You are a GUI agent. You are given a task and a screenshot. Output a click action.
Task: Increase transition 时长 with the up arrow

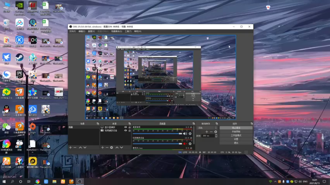pos(216,135)
